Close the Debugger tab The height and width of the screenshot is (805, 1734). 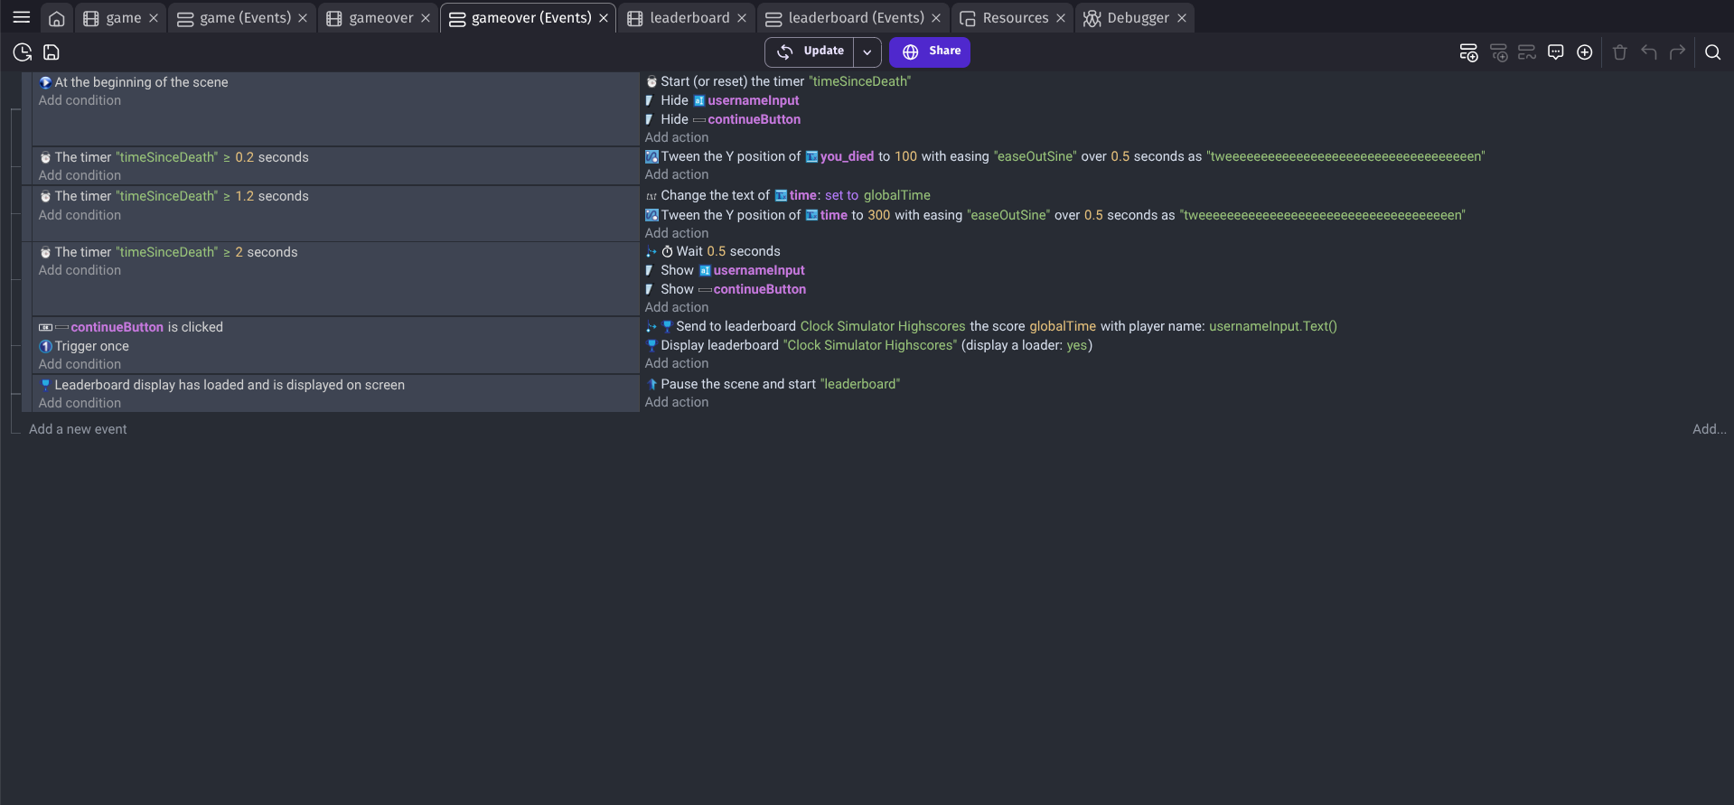(1182, 18)
